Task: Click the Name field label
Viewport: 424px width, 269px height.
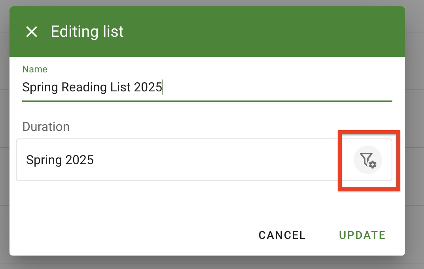Action: coord(35,69)
